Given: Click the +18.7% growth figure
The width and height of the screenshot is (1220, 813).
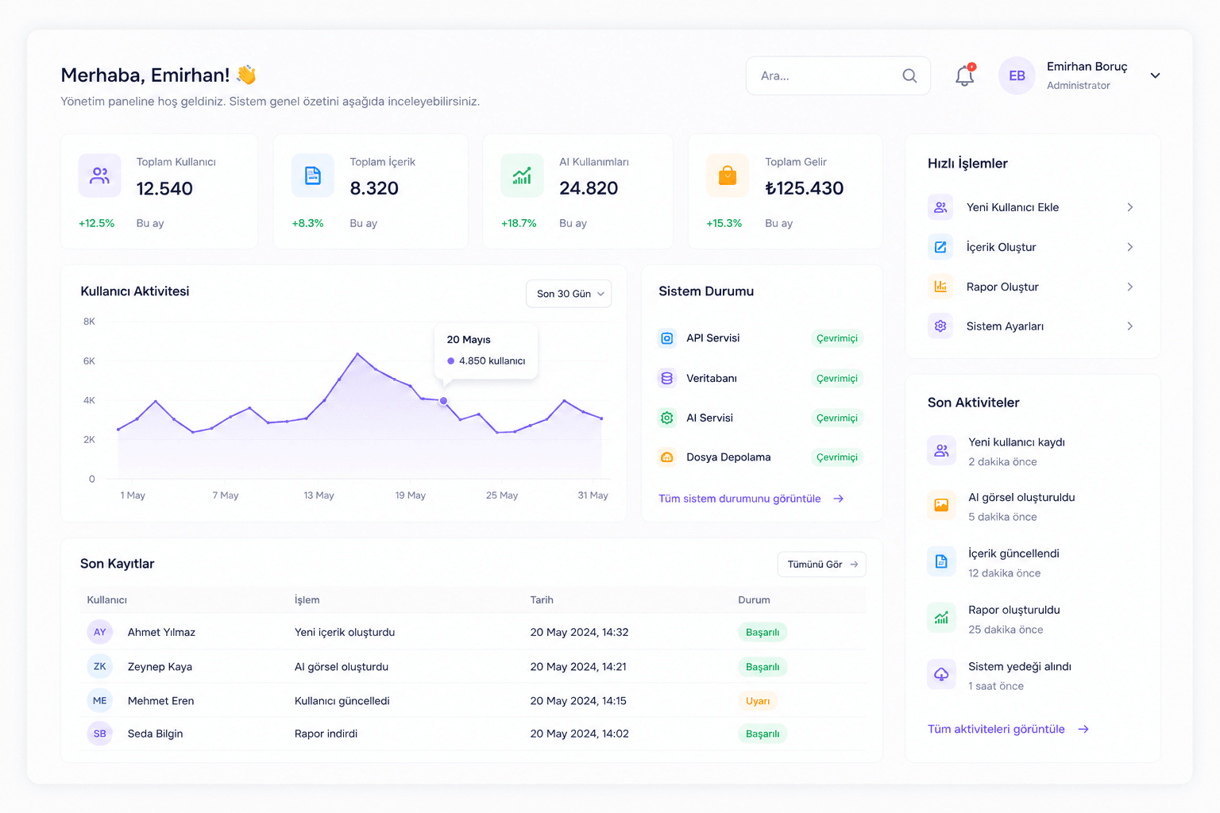Looking at the screenshot, I should (x=519, y=223).
